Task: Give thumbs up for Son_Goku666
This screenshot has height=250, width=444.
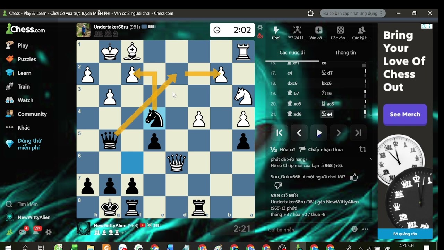Action: click(354, 177)
